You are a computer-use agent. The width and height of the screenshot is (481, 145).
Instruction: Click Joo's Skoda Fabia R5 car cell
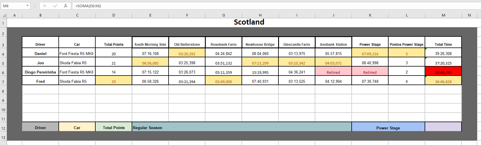pos(77,62)
